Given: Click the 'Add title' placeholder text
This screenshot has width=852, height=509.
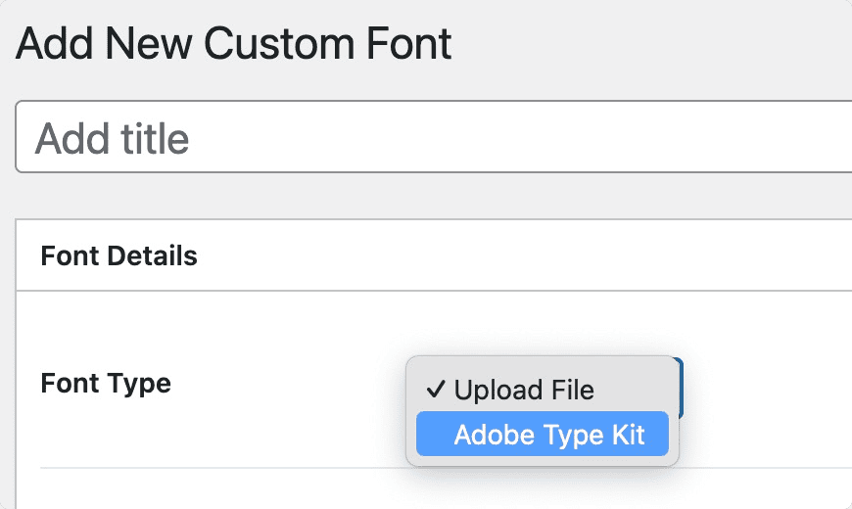Looking at the screenshot, I should point(112,139).
